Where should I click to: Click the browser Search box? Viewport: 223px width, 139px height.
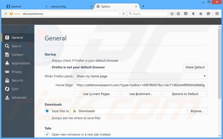[147, 14]
